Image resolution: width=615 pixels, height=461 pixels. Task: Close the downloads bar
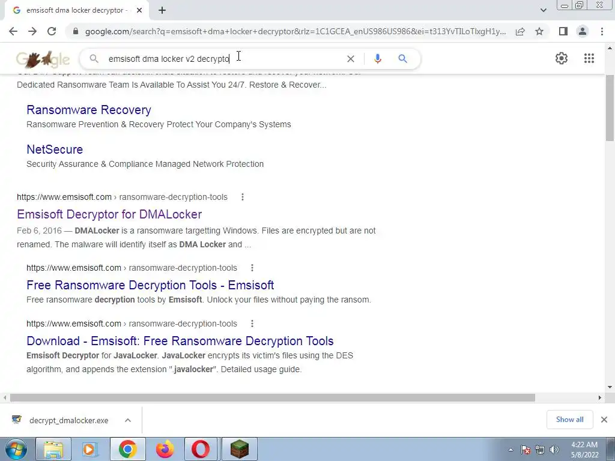click(x=604, y=420)
